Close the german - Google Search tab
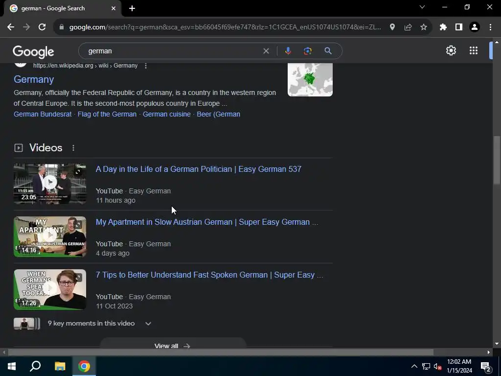 114,8
